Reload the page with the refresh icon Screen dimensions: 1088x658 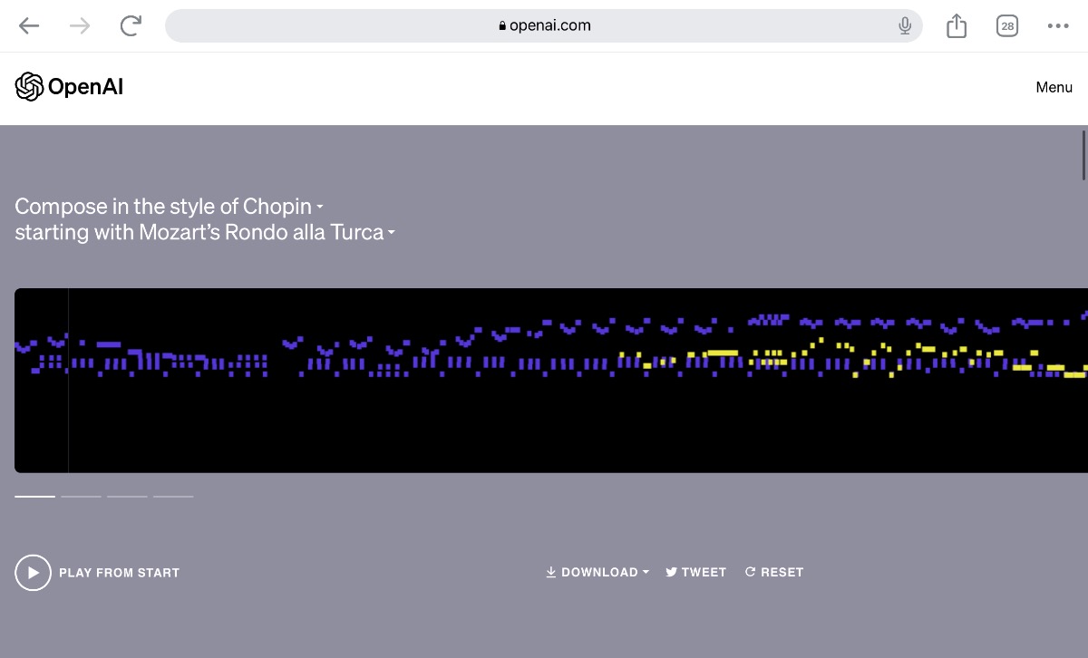(x=131, y=25)
